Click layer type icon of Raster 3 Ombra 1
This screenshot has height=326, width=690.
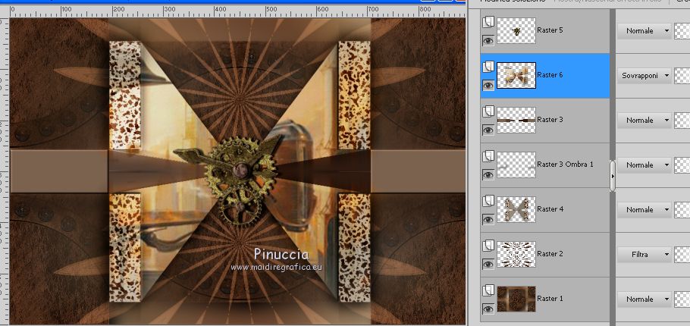(x=488, y=156)
